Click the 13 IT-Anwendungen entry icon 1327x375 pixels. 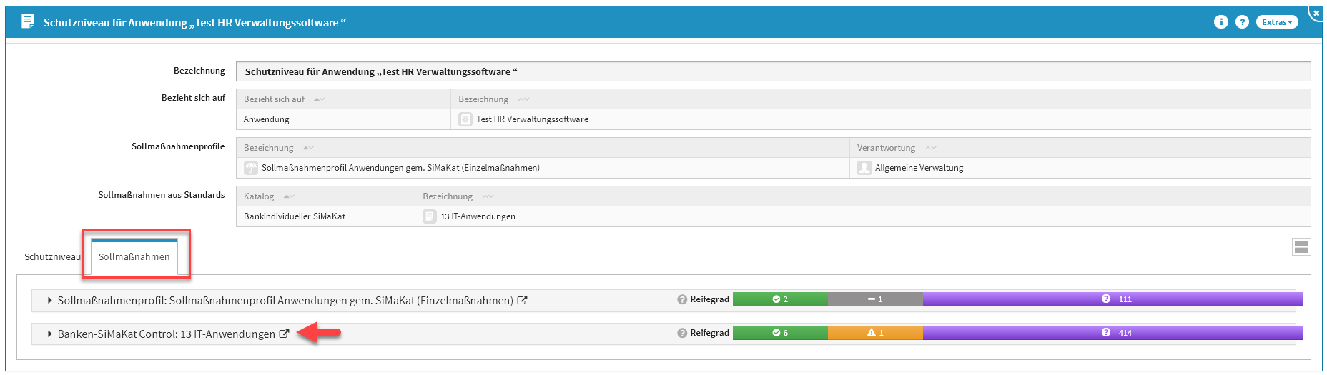click(x=429, y=216)
